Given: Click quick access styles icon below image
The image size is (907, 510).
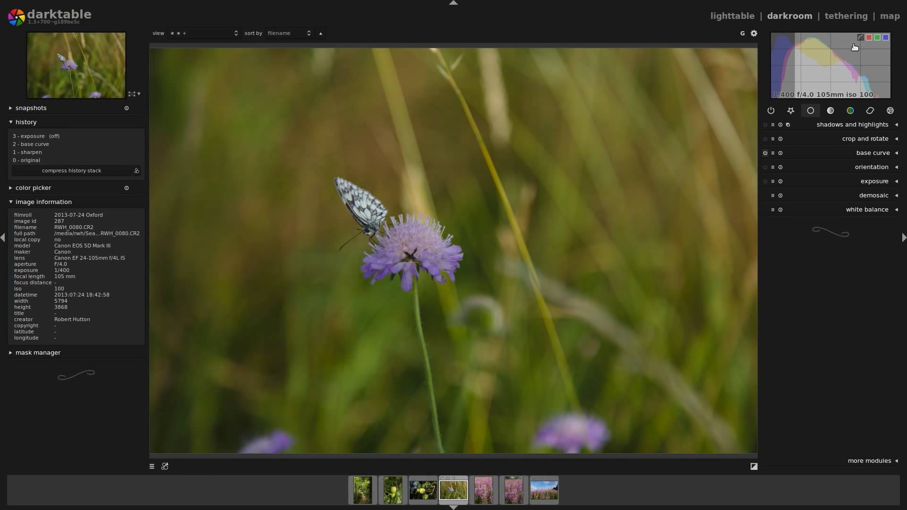Looking at the screenshot, I should pyautogui.click(x=164, y=466).
